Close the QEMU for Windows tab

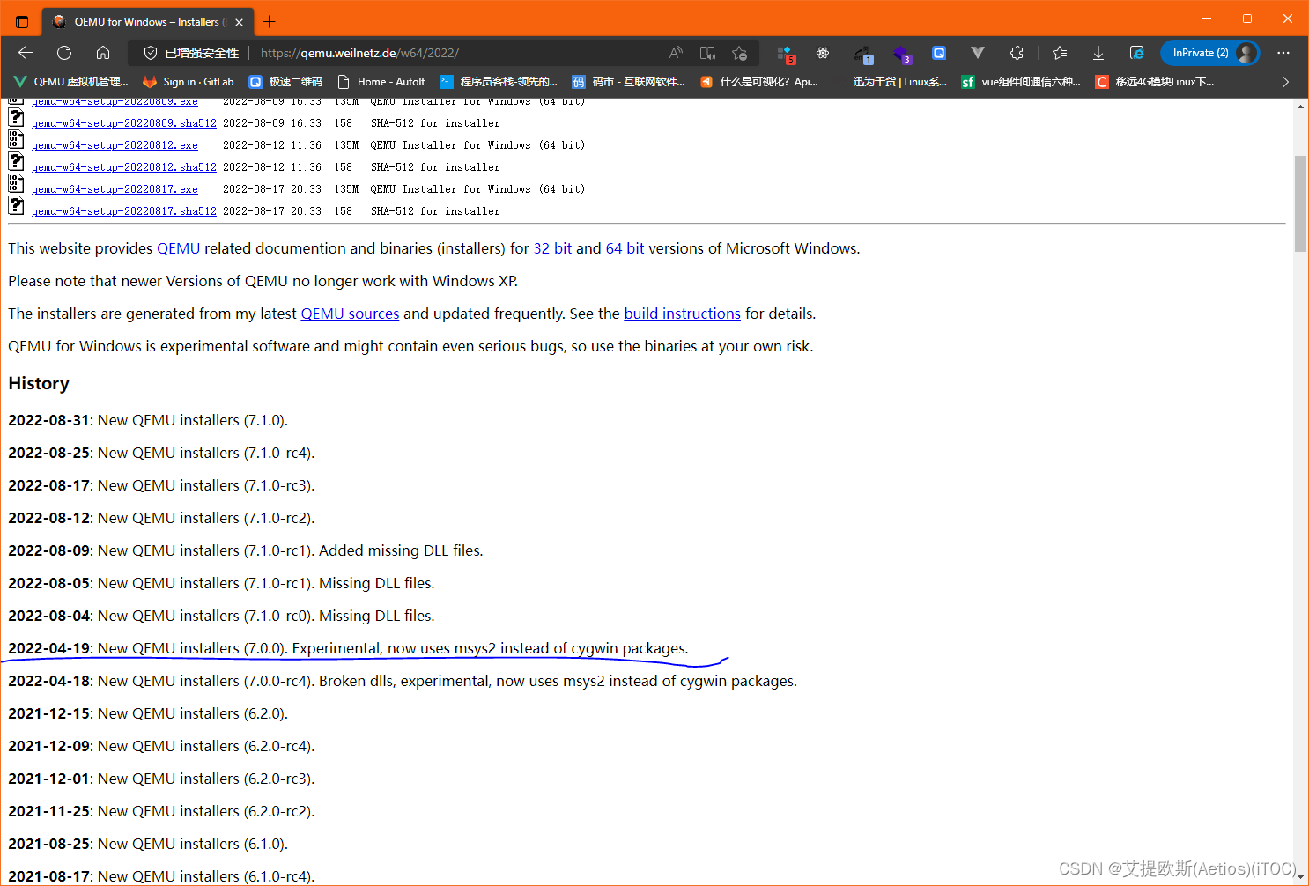(x=239, y=22)
